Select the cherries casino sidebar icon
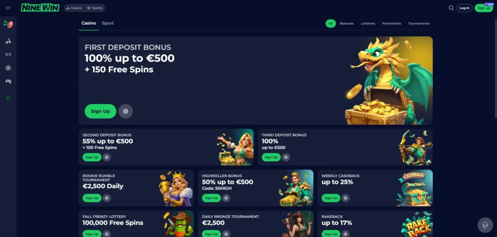This screenshot has height=237, width=497. tap(8, 41)
